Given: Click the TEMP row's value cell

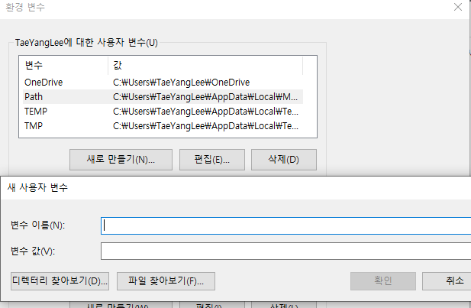Looking at the screenshot, I should pyautogui.click(x=205, y=112).
